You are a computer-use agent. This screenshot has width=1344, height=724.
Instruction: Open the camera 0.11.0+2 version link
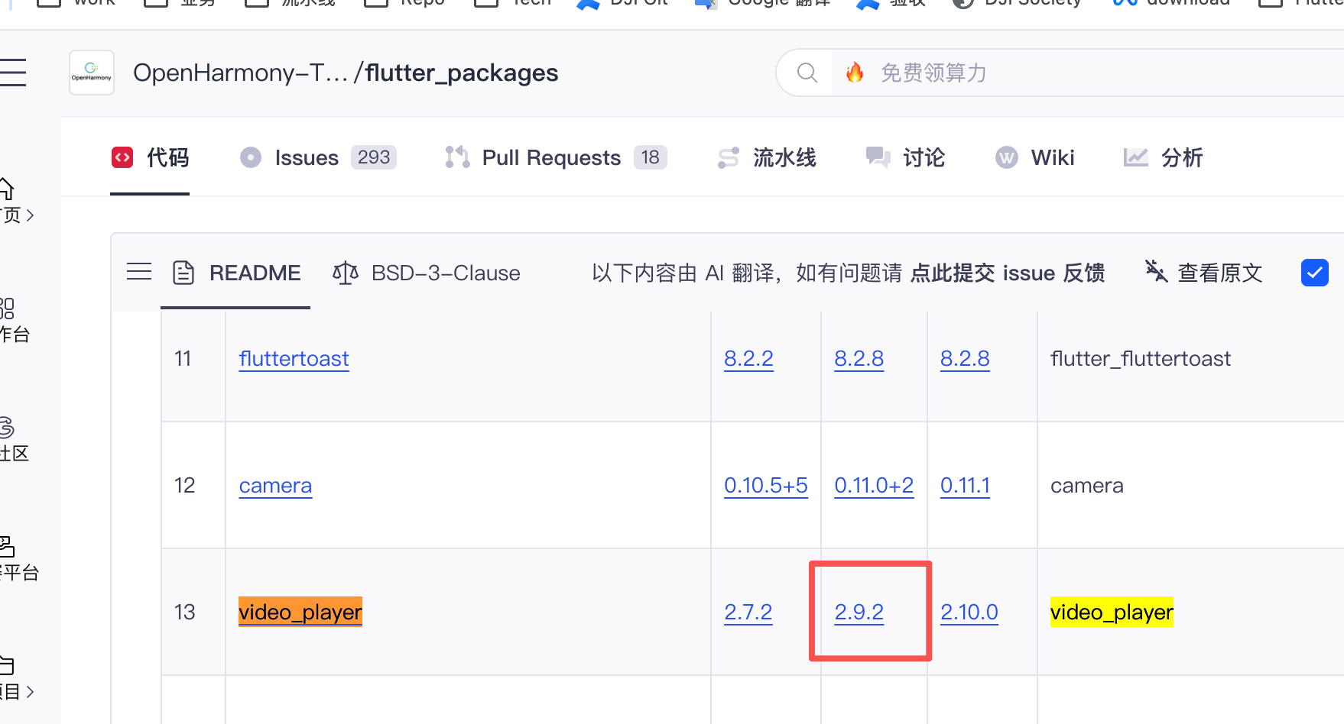click(x=874, y=486)
